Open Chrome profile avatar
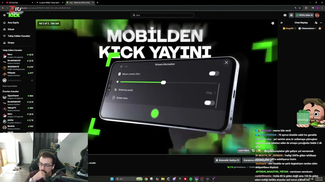 point(317,8)
